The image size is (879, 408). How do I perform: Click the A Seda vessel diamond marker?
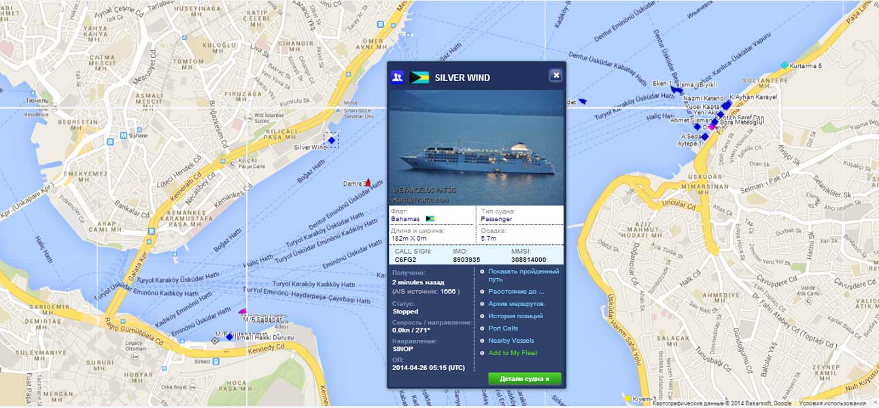click(705, 137)
